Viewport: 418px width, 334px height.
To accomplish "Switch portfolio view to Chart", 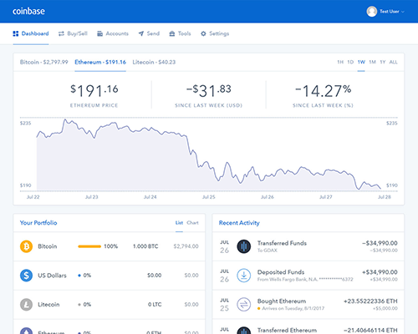I will pos(192,223).
